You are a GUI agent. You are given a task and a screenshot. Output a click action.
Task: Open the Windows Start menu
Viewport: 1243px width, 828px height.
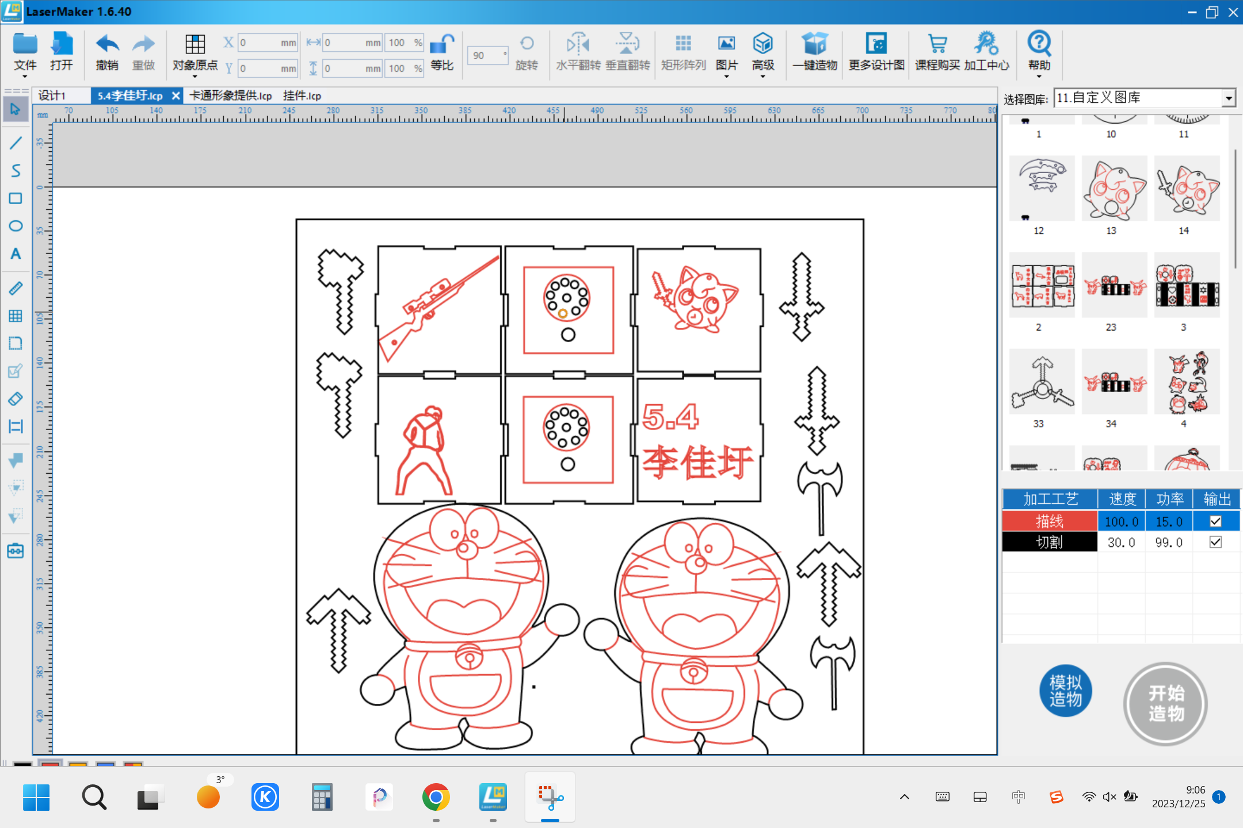point(36,797)
